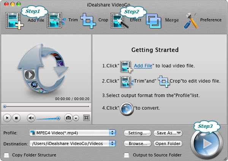
Task: Click the Merge label in toolbar
Action: (172, 20)
